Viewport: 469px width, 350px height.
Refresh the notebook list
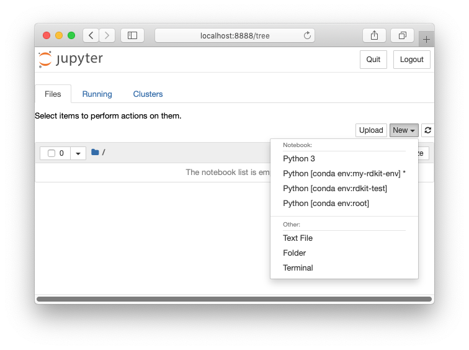pyautogui.click(x=427, y=130)
